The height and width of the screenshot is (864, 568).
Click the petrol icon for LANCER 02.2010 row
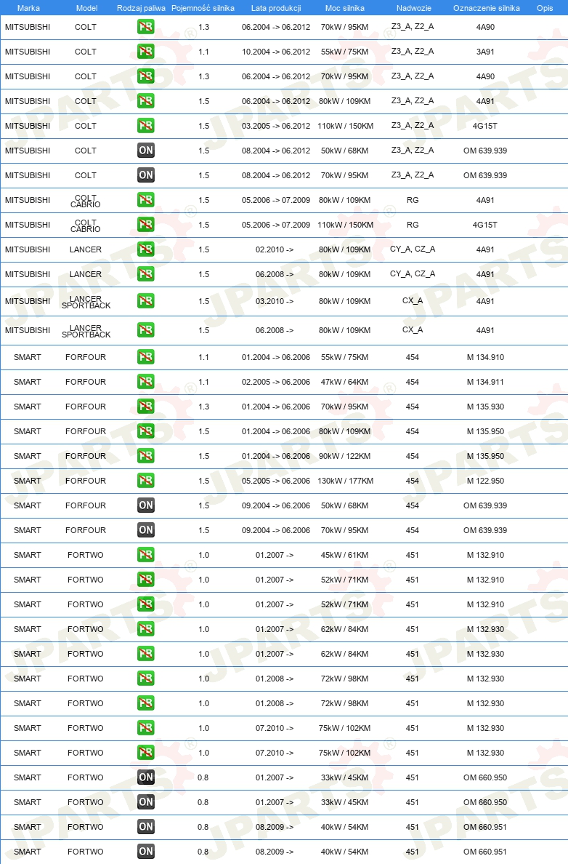pos(146,249)
